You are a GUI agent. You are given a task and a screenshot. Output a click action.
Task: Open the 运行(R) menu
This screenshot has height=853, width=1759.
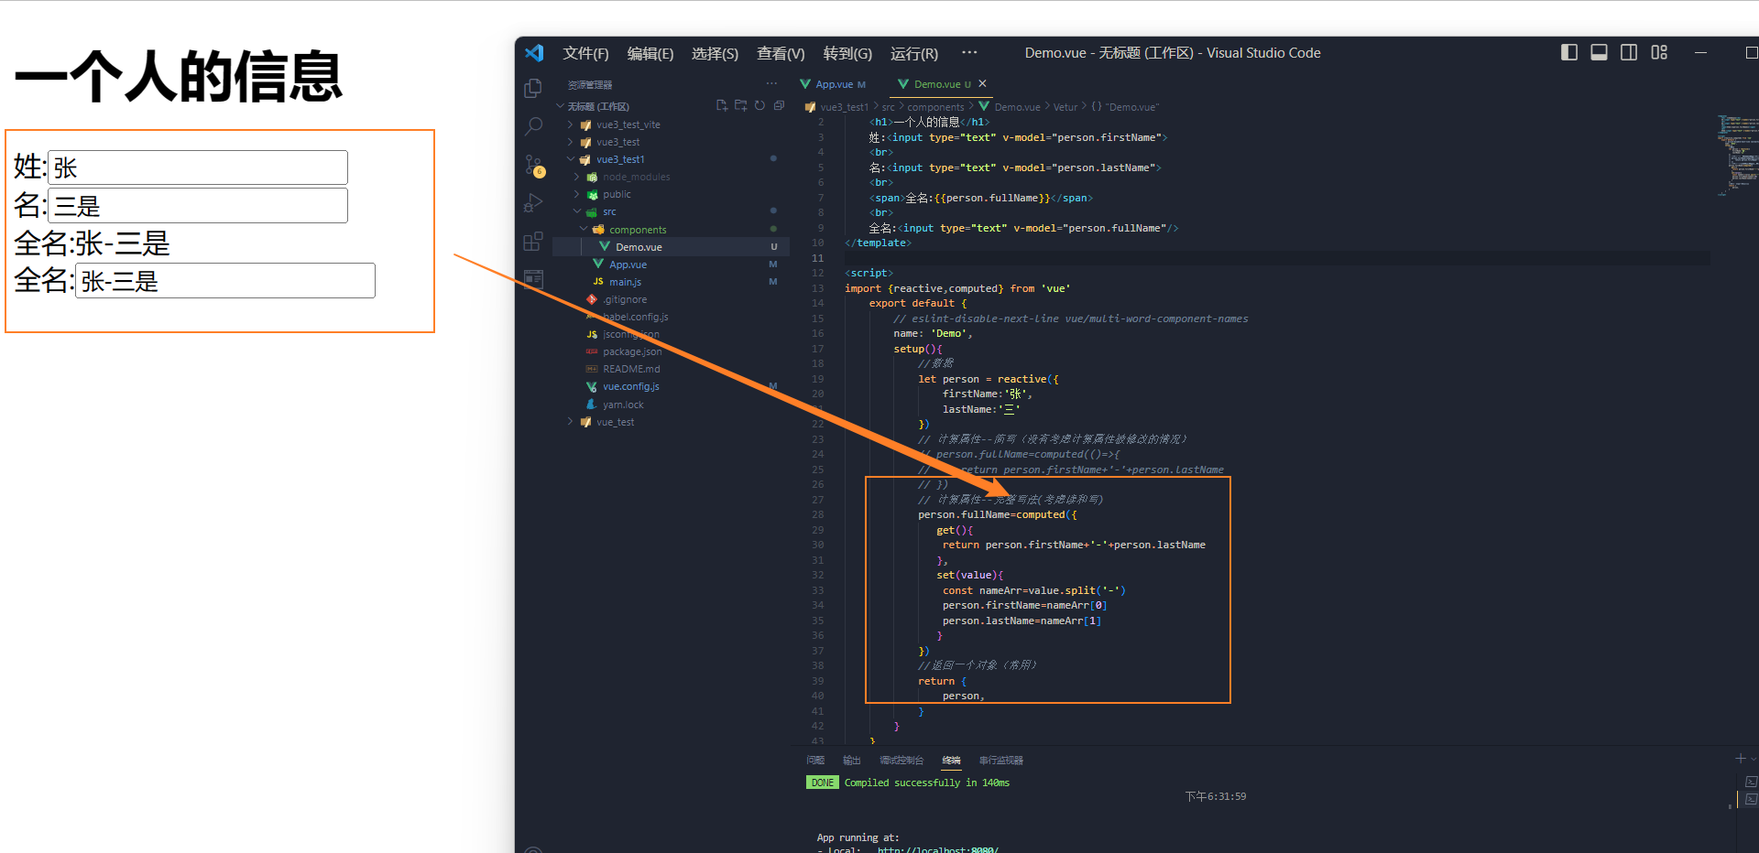pyautogui.click(x=912, y=53)
